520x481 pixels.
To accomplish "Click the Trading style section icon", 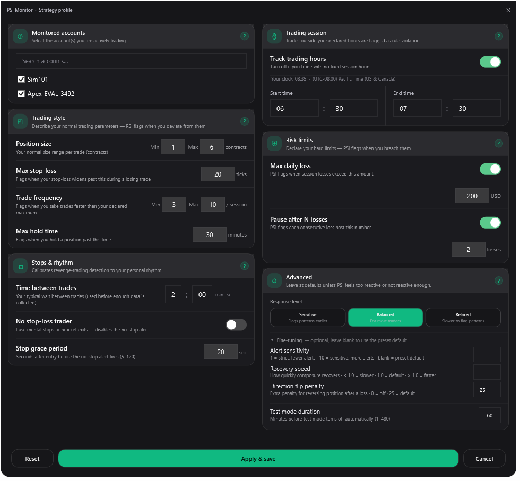I will click(20, 123).
